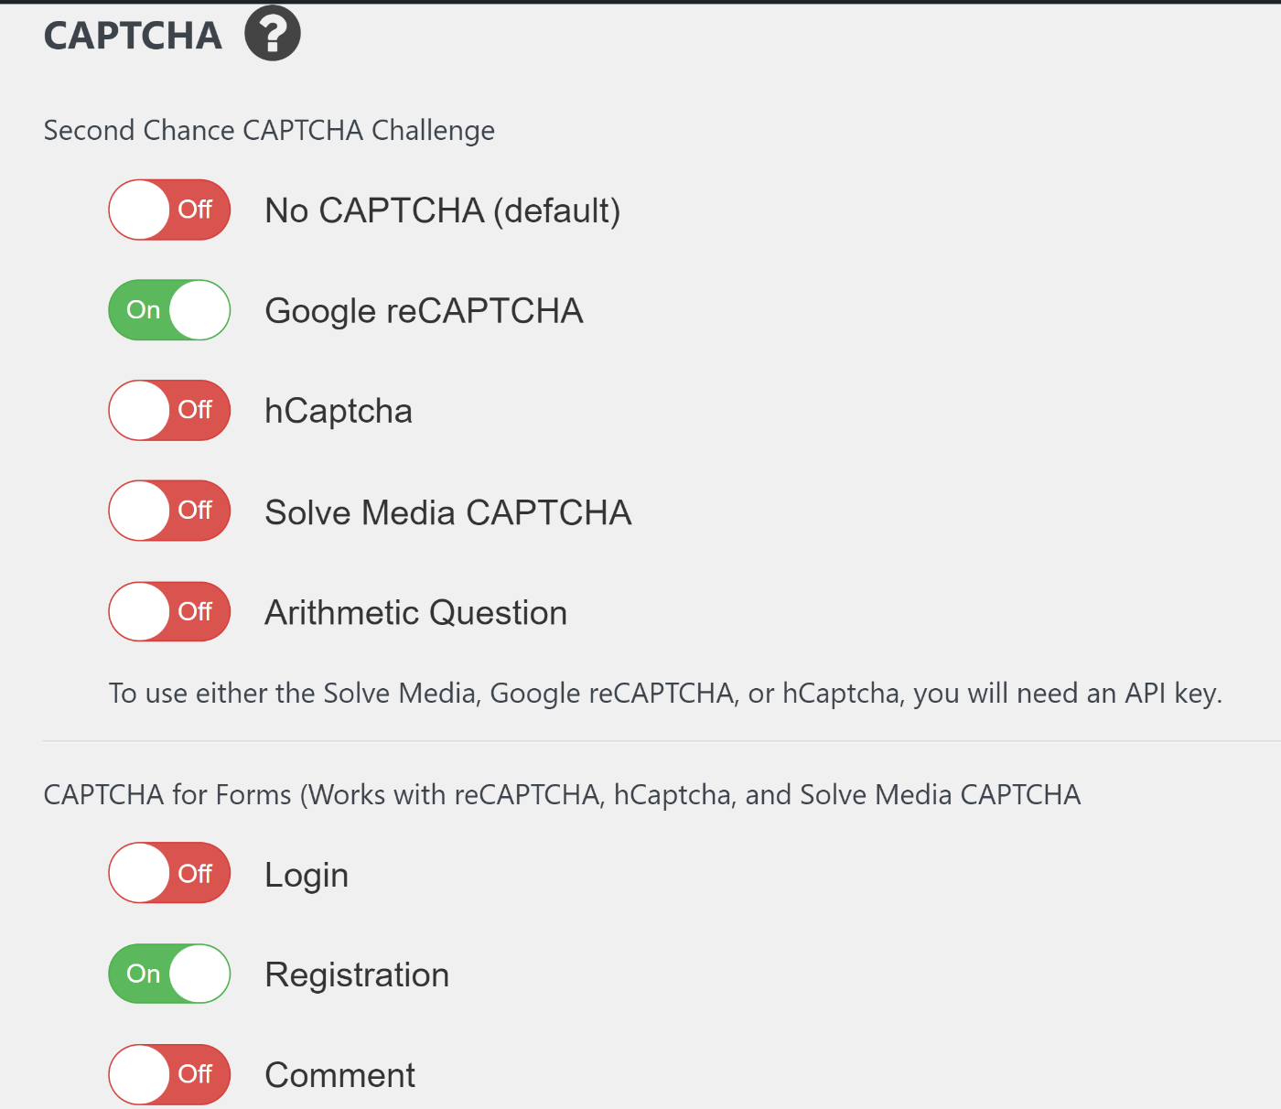Disable the Registration form CAPTCHA
Viewport: 1281px width, 1109px height.
pos(169,974)
